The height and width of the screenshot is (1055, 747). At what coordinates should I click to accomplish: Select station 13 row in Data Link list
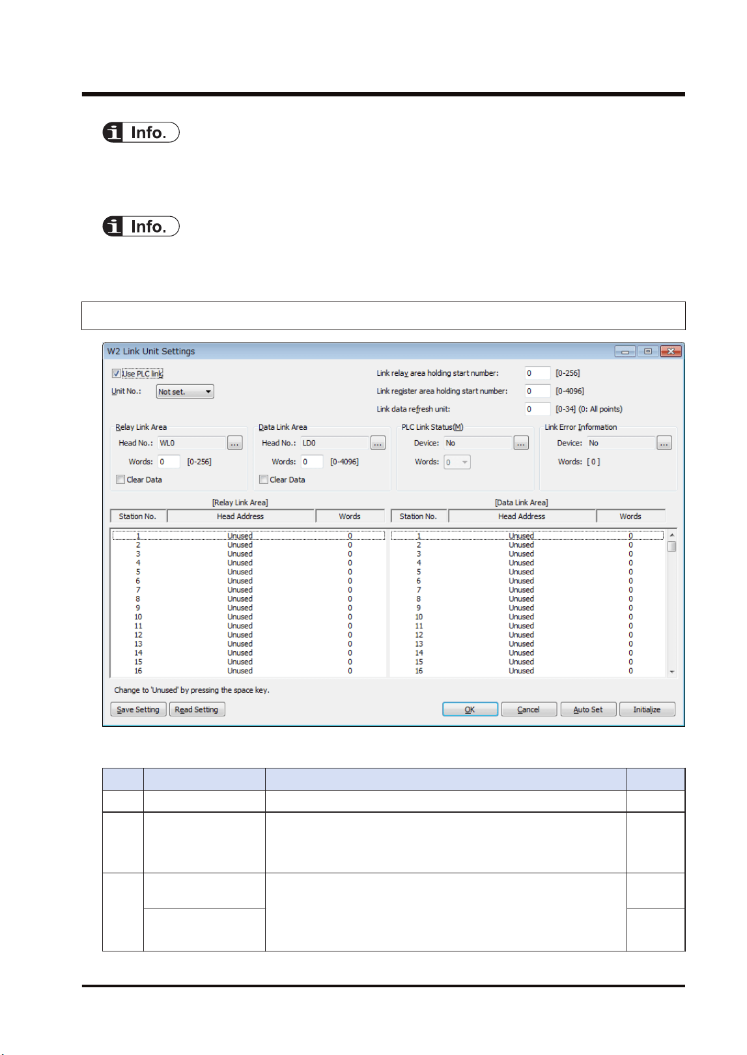528,643
